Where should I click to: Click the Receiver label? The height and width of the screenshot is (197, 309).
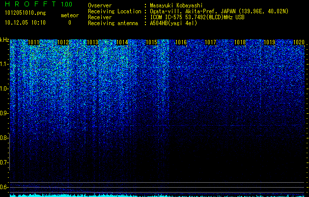click(x=100, y=17)
